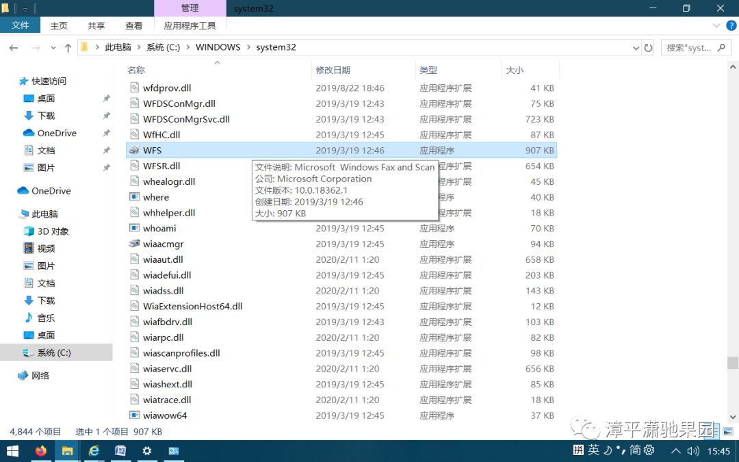Click the Back navigation arrow
739x462 pixels.
pos(14,48)
